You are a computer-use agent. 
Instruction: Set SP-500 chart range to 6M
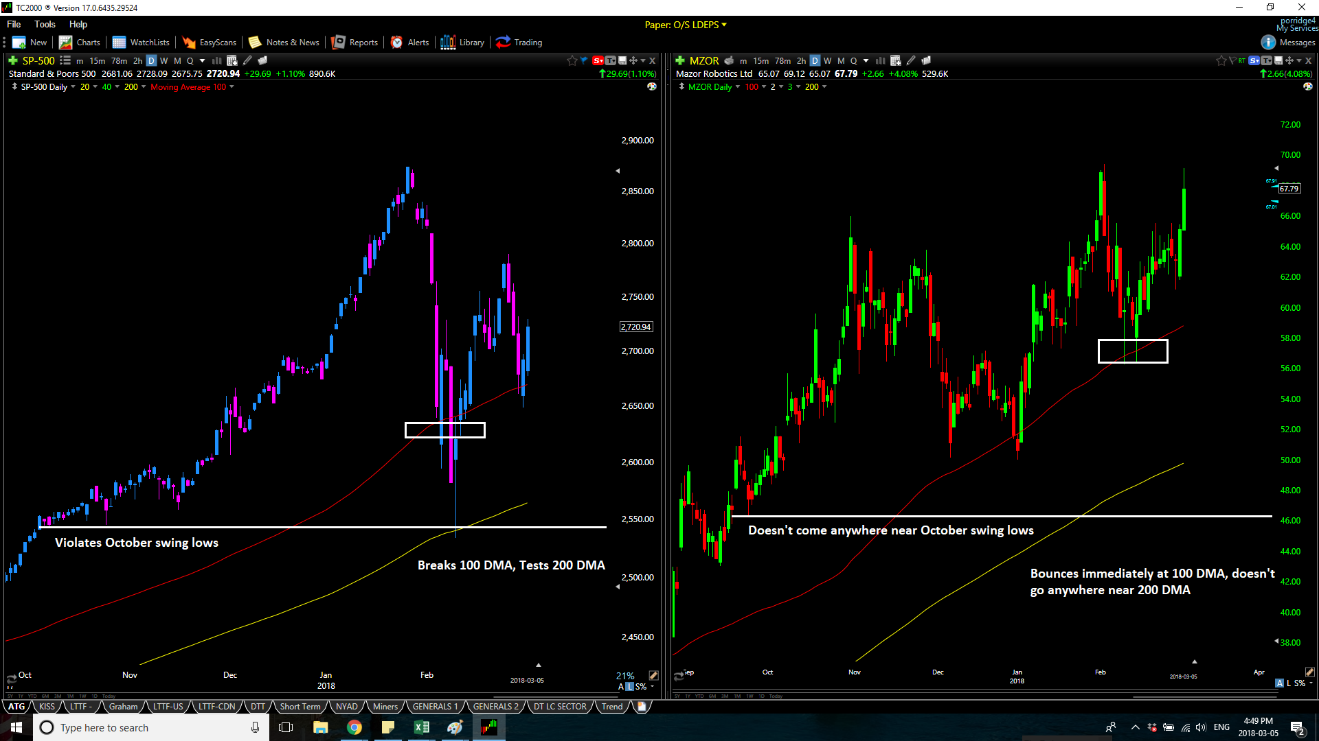(45, 696)
